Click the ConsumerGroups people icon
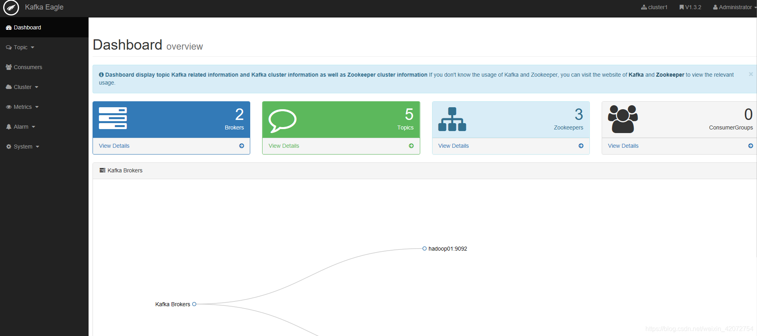This screenshot has width=757, height=336. click(x=623, y=119)
